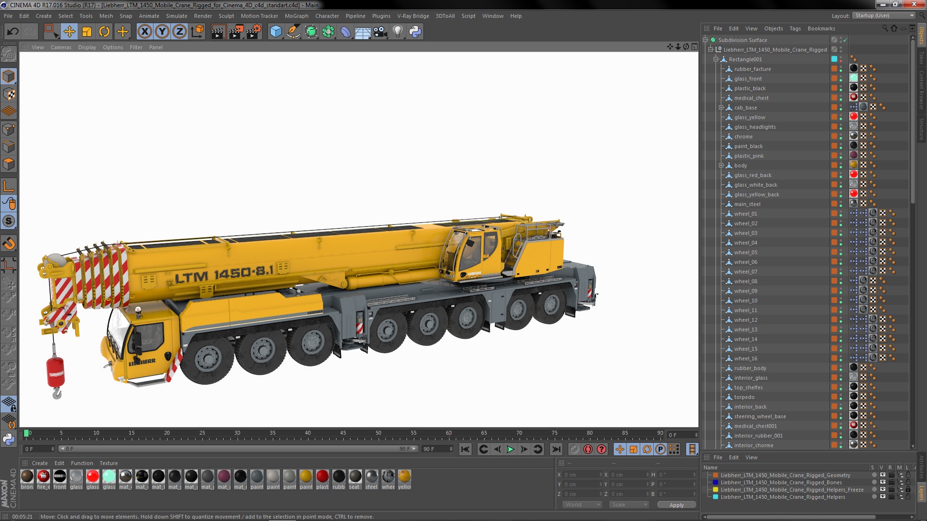Toggle Parameter P keyframe icon

(x=660, y=449)
